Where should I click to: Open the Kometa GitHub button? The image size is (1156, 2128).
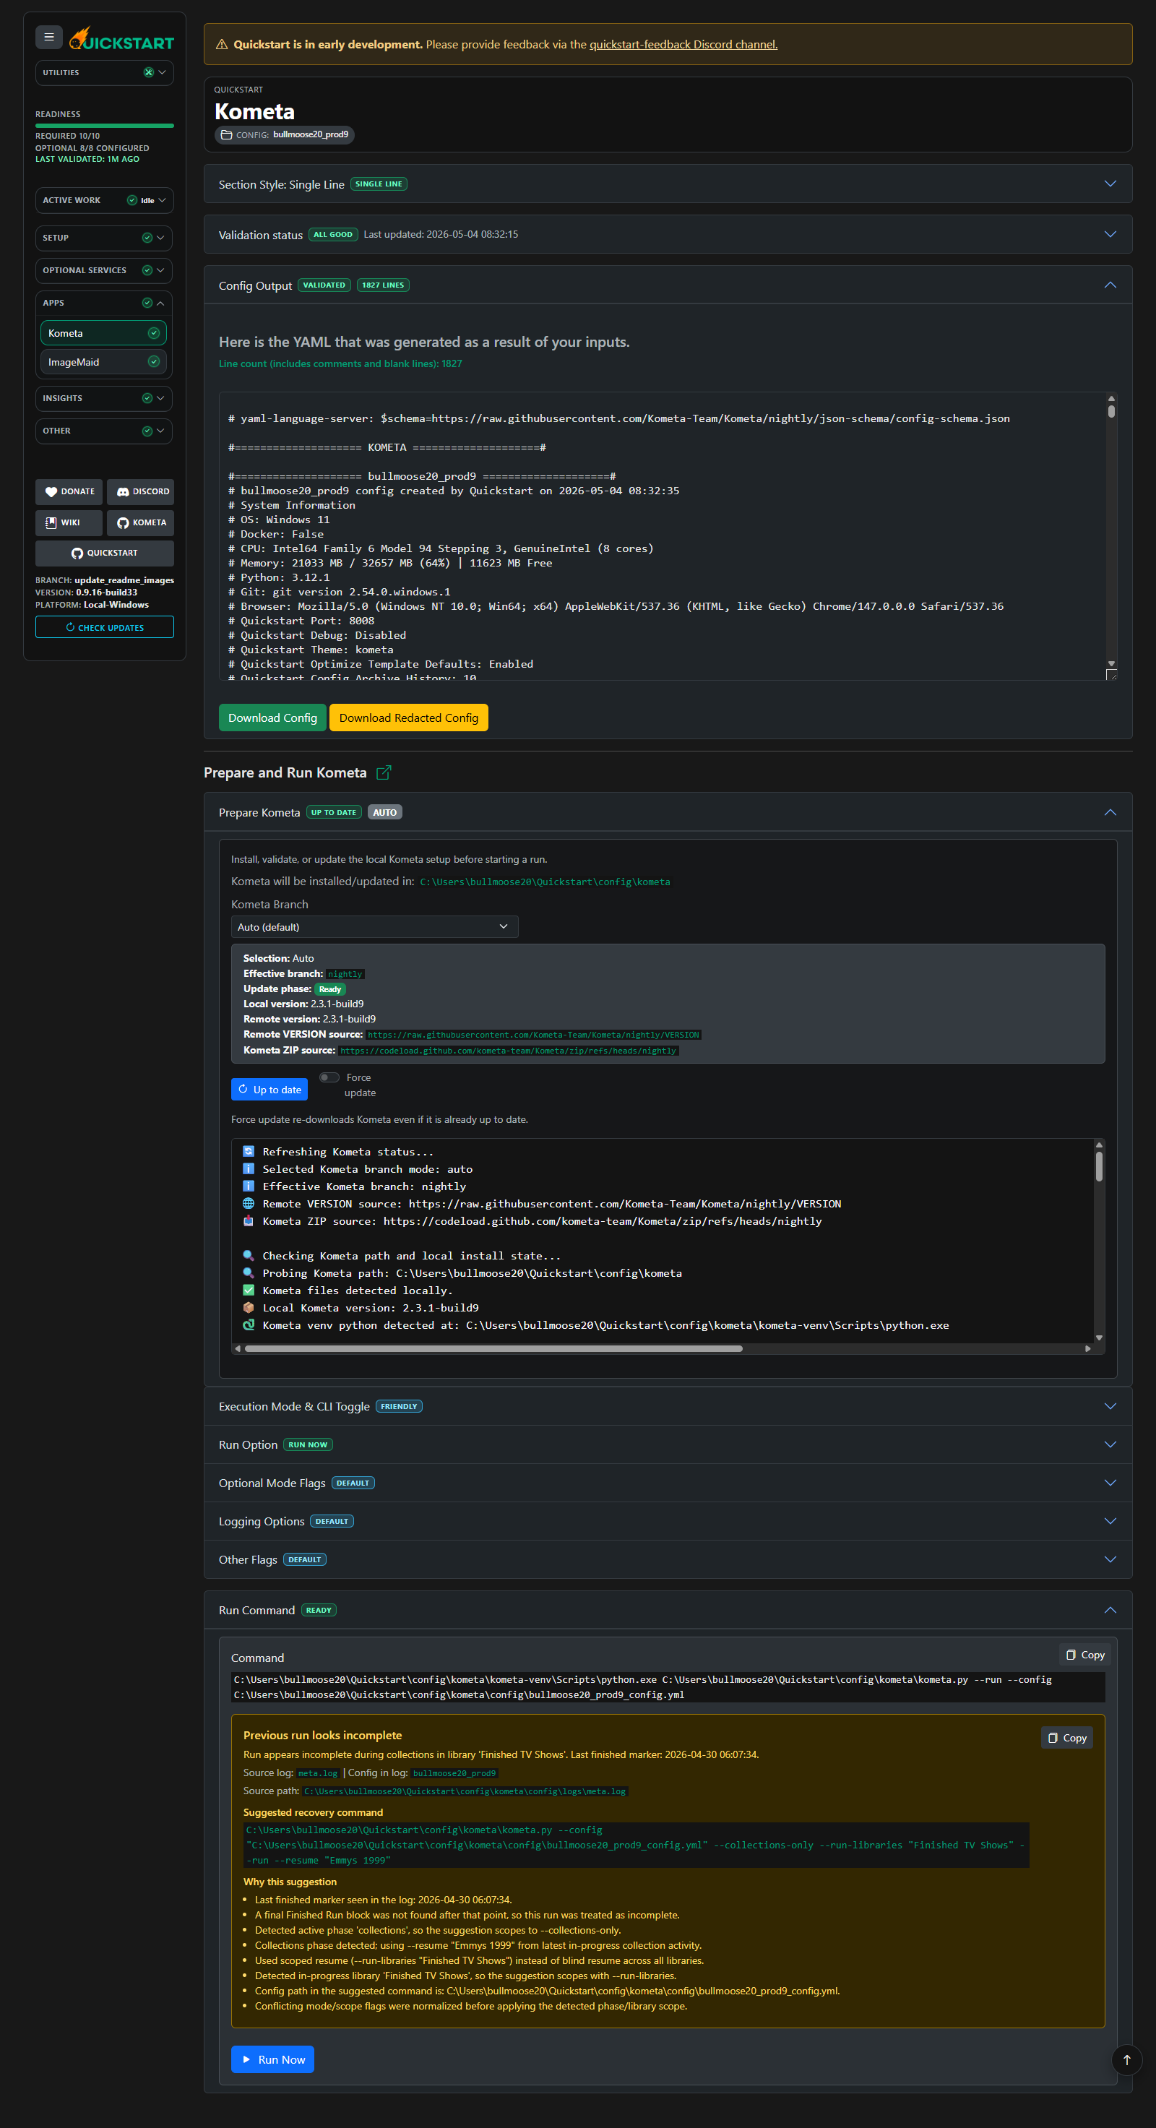coord(140,523)
